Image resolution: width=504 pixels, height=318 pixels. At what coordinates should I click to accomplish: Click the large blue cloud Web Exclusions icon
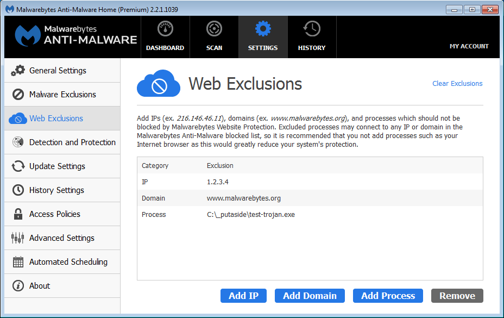coord(159,83)
